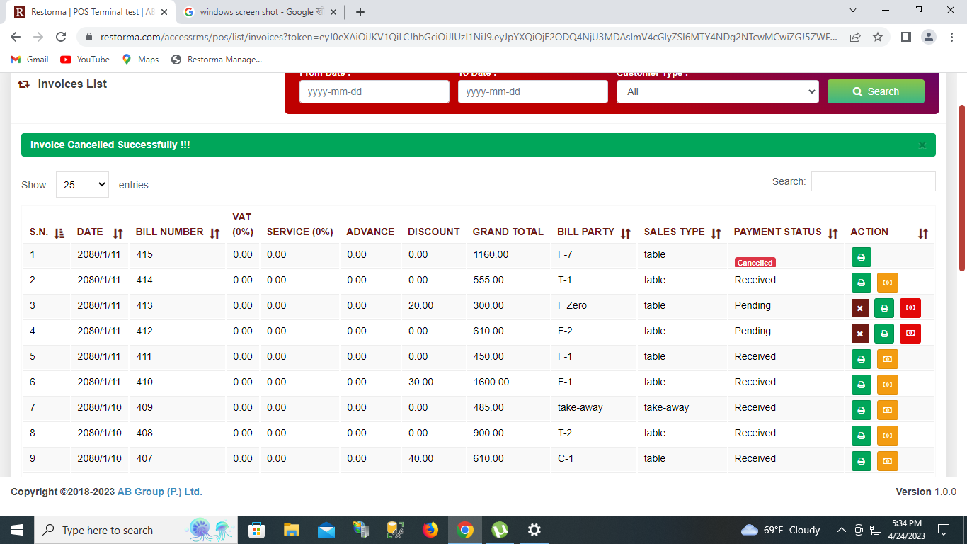Open payment icon for bill 407
Screen dimensions: 967x544
coord(888,461)
